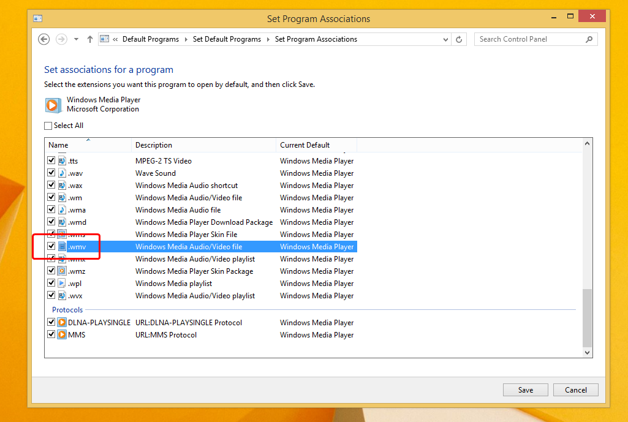
Task: Click the list scroll down arrow
Action: click(587, 352)
